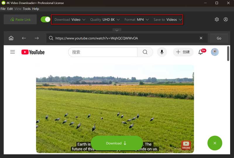The width and height of the screenshot is (234, 158).
Task: Open the Help menu
Action: (36, 9)
